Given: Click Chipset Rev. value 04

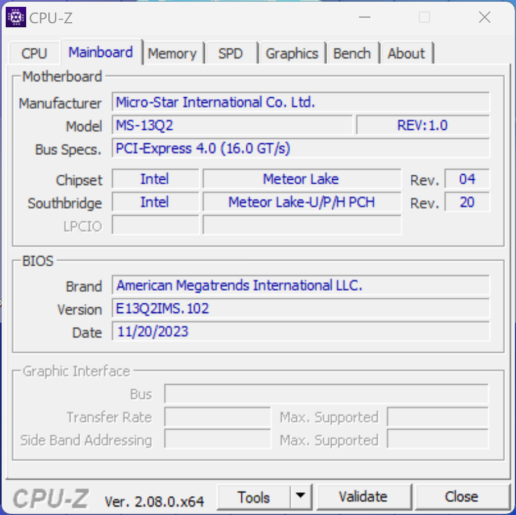Looking at the screenshot, I should 467,179.
